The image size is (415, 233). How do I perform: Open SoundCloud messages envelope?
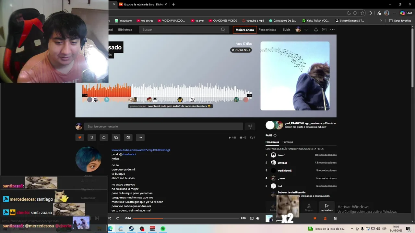(x=324, y=30)
